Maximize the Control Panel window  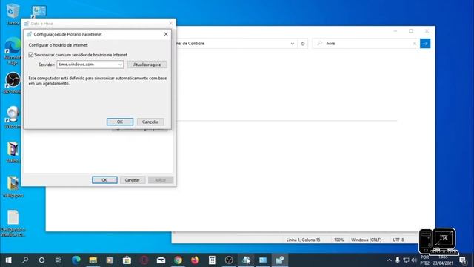point(411,31)
